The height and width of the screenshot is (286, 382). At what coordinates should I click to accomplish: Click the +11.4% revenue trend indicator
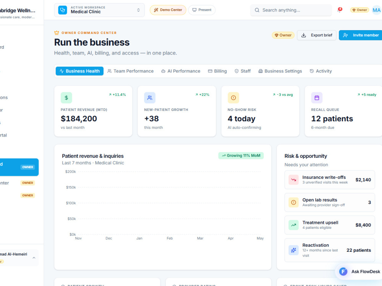pos(117,95)
